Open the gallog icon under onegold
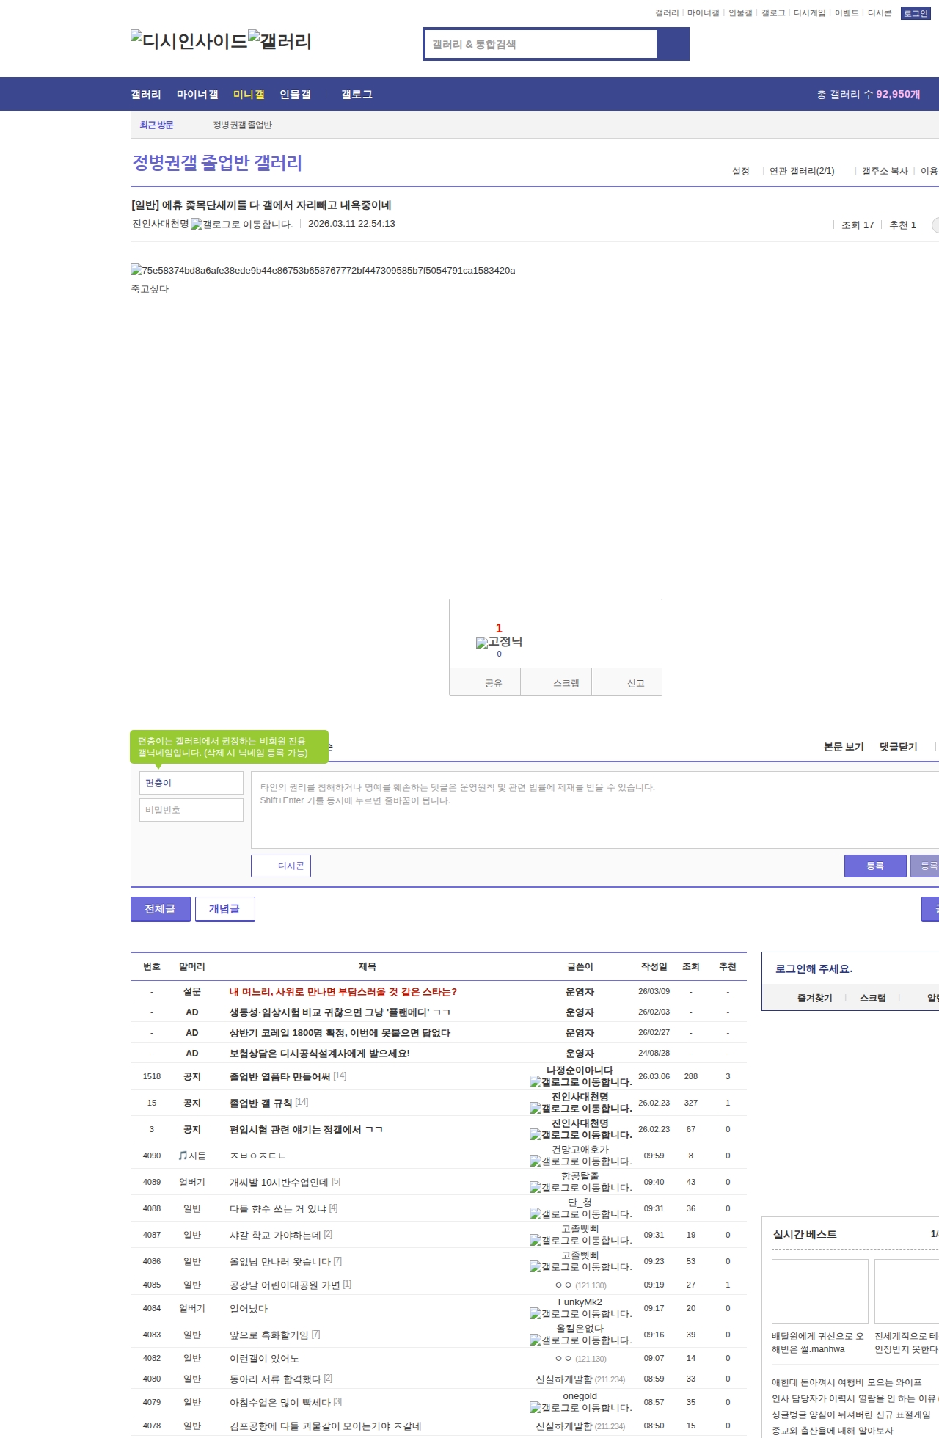Viewport: 939px width, 1438px height. click(581, 1408)
